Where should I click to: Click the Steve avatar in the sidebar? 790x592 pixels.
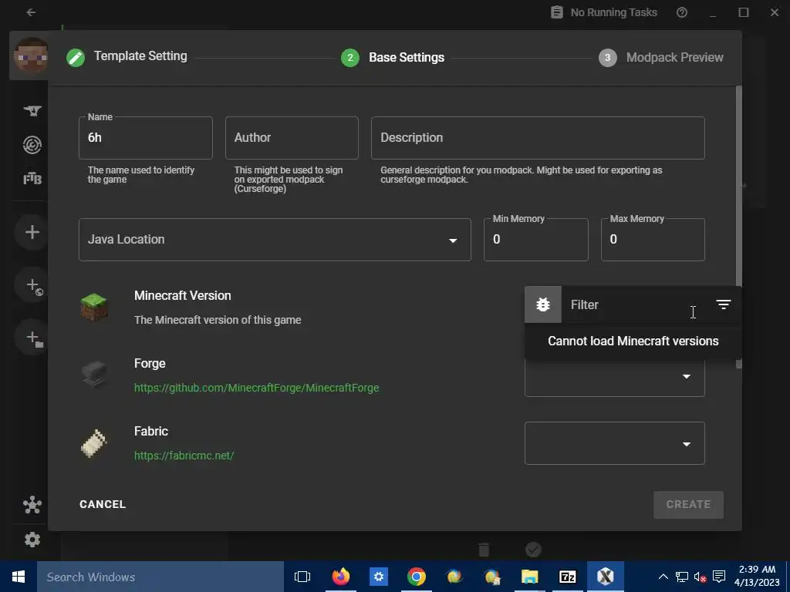(x=30, y=55)
